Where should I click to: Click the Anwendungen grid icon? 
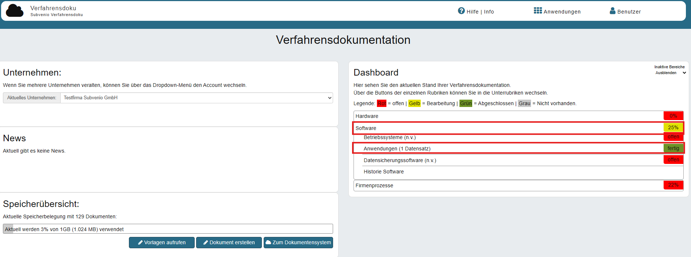(538, 11)
